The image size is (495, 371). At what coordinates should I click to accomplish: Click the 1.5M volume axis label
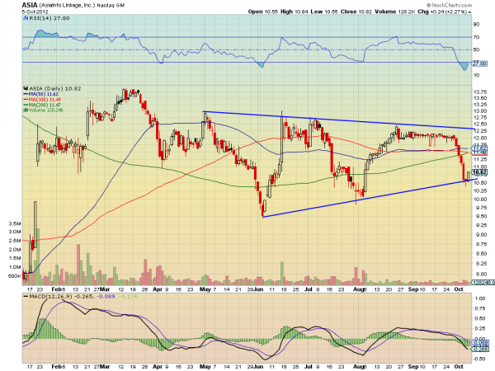15,258
